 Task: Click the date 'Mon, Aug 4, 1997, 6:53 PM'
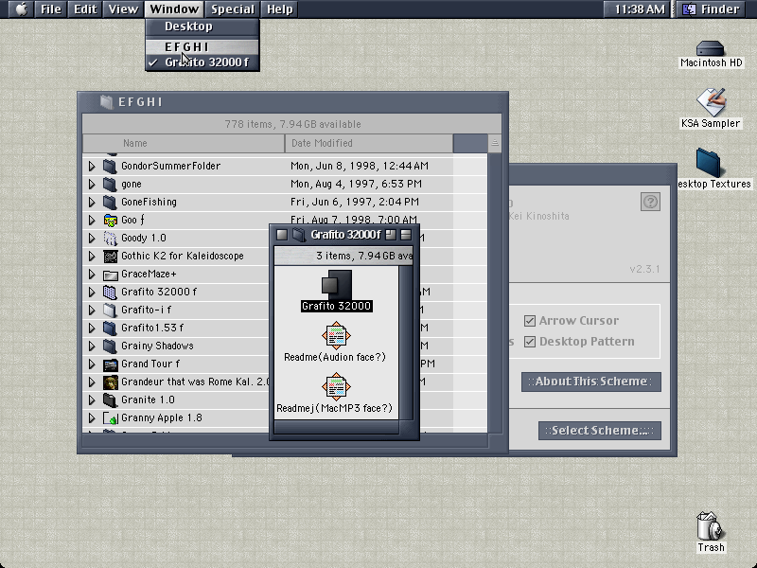[x=356, y=184]
